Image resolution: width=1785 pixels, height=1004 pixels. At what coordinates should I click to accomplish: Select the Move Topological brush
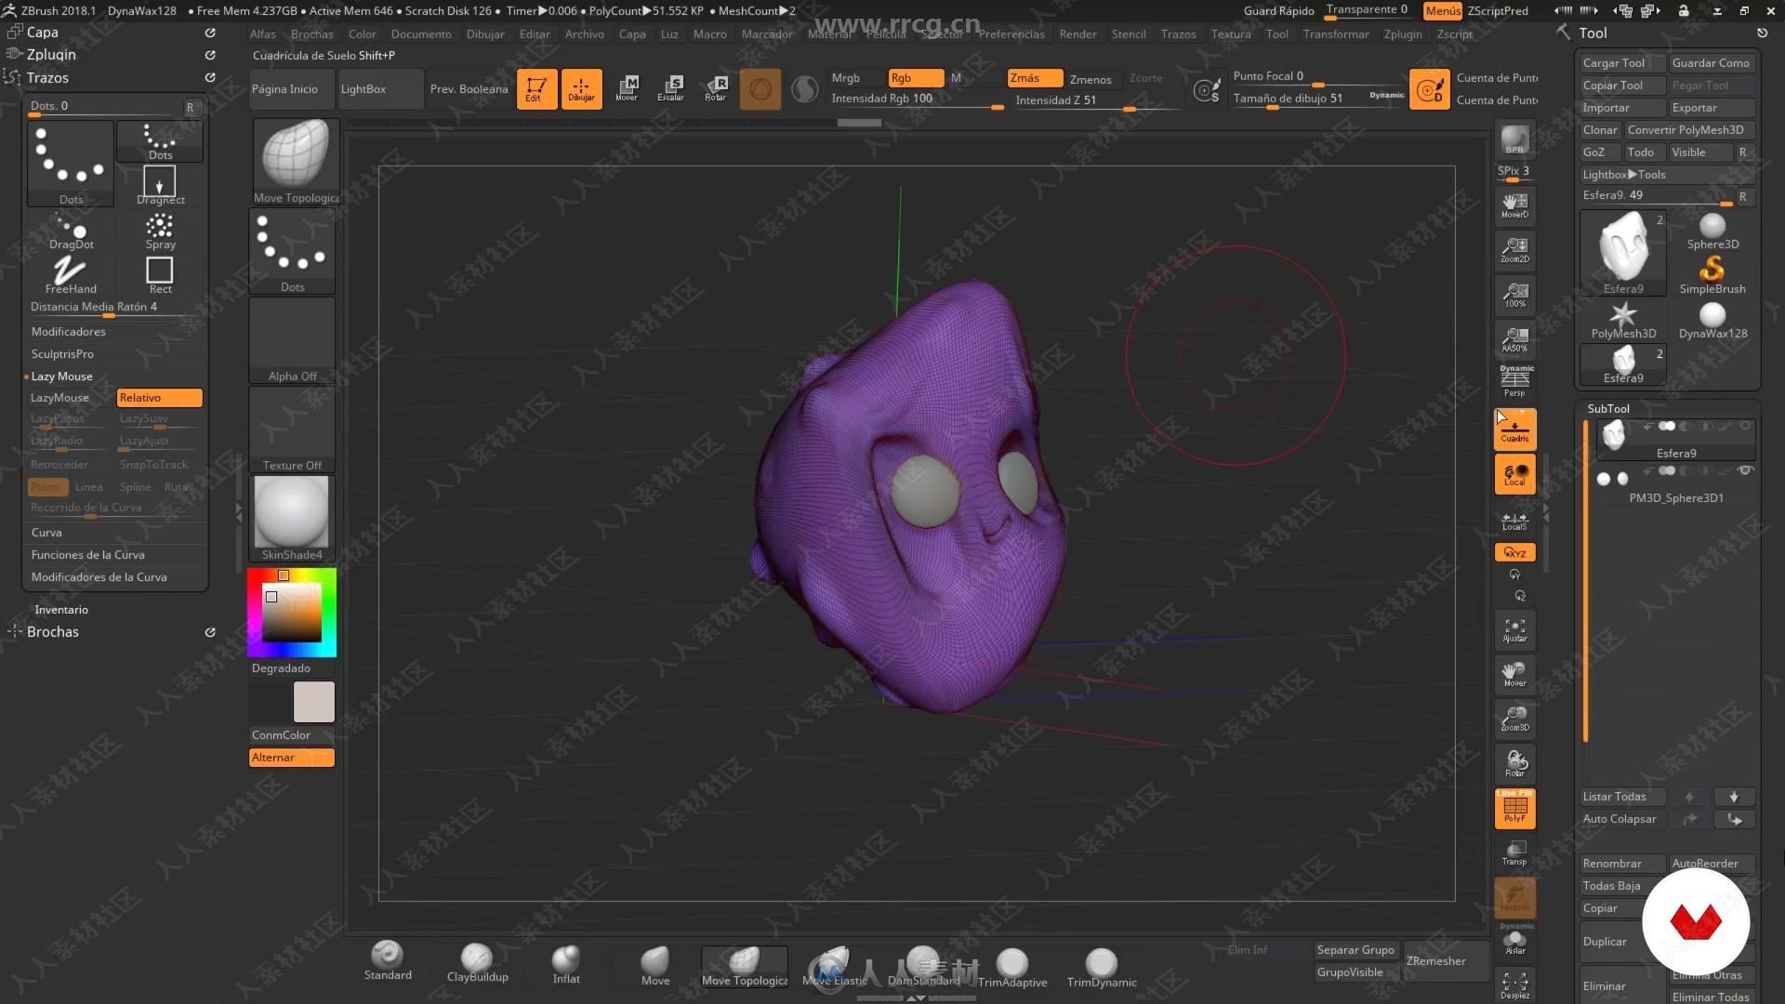[744, 962]
